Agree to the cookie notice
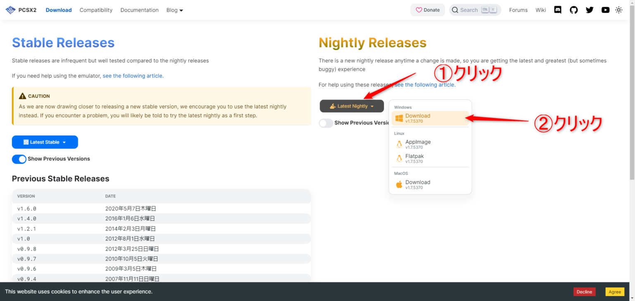 click(614, 292)
